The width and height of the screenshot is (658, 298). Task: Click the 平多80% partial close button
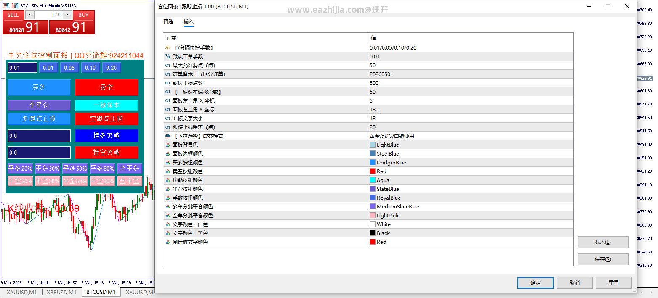point(102,169)
